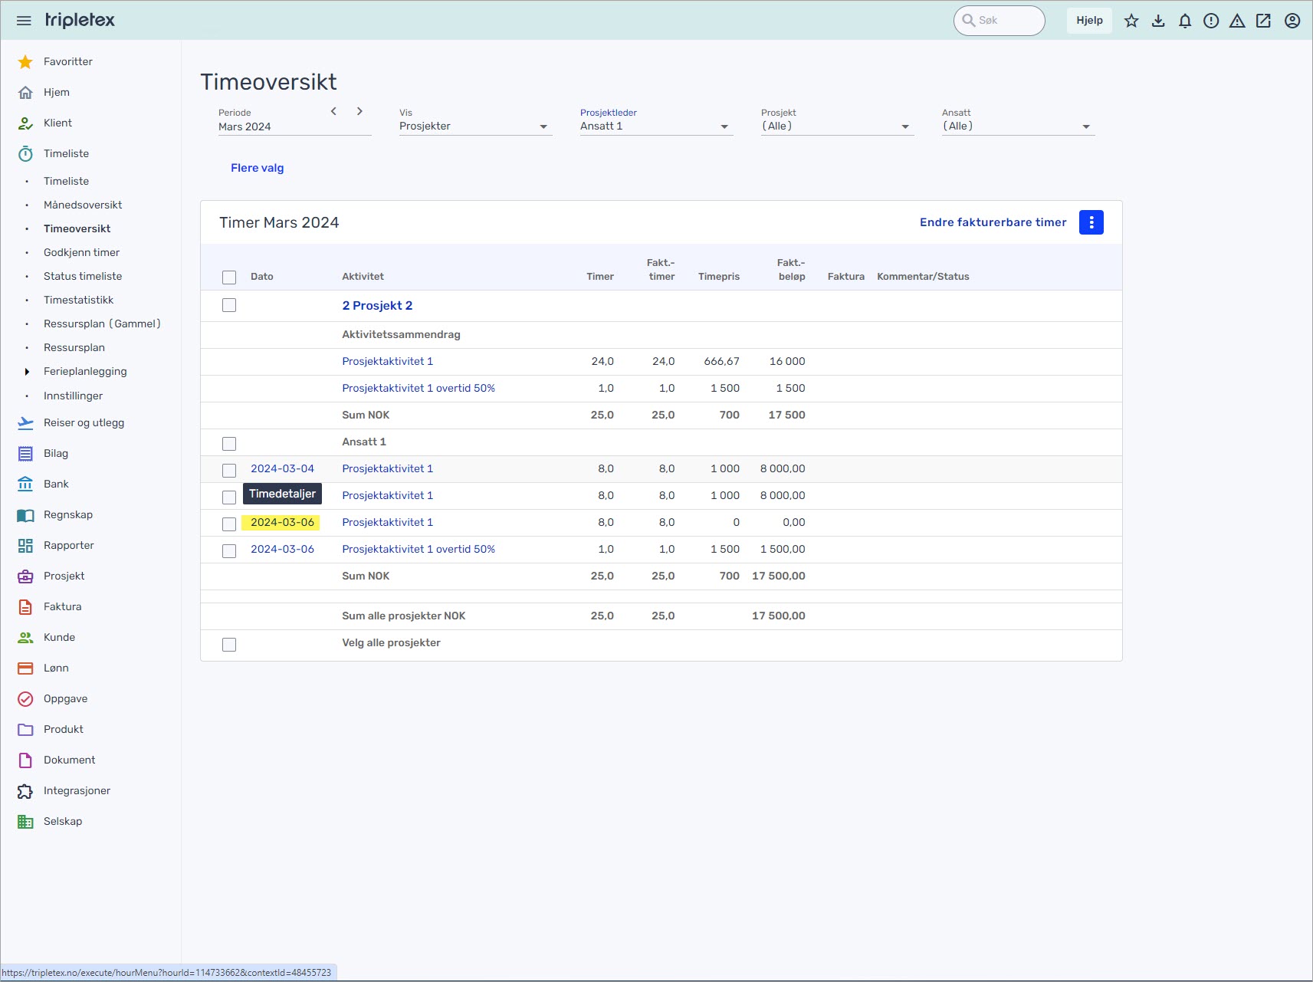Tick the checkbox for 2 Prosjekt 2
1313x982 pixels.
[229, 305]
